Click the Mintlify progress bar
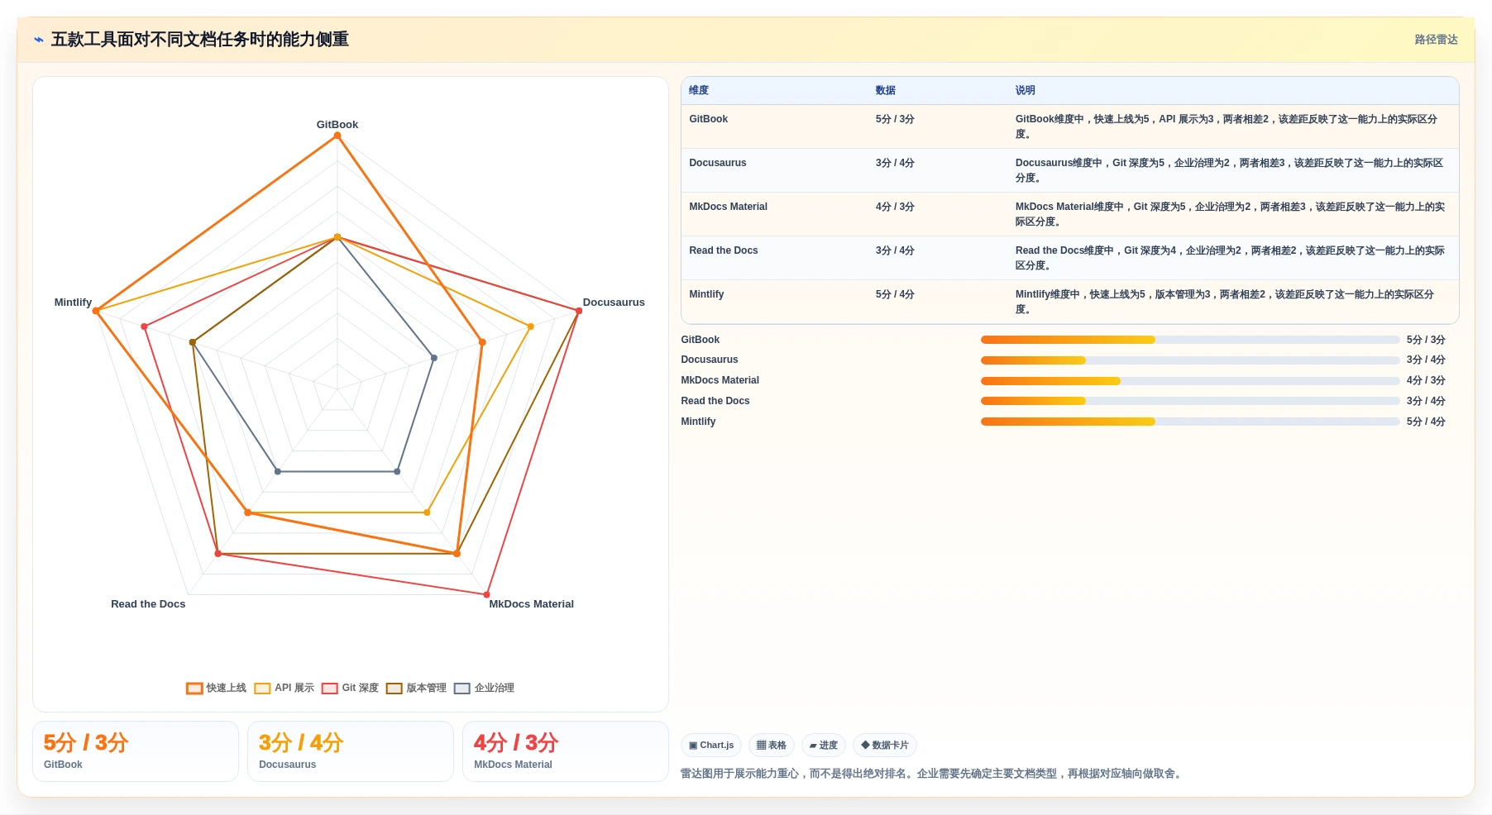Image resolution: width=1492 pixels, height=815 pixels. tap(1190, 422)
